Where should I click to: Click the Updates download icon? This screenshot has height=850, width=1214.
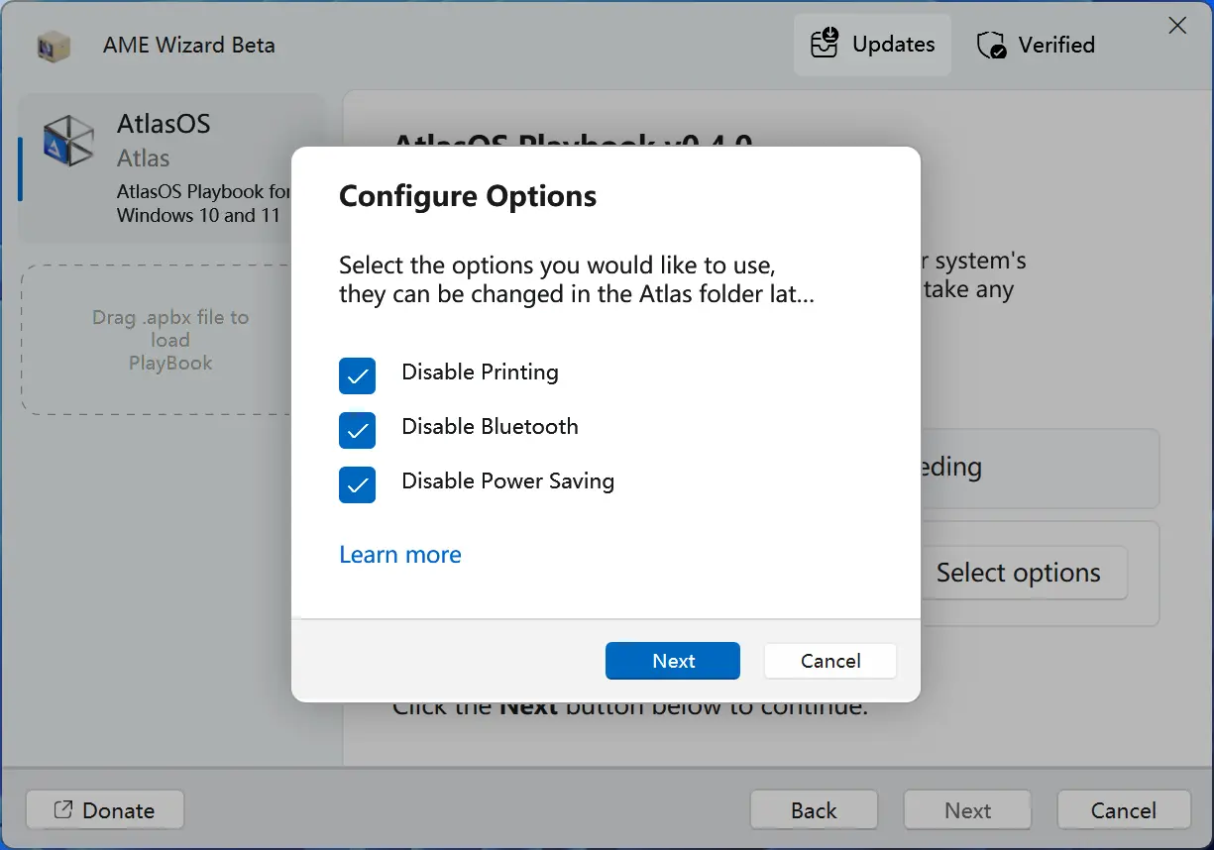tap(825, 45)
